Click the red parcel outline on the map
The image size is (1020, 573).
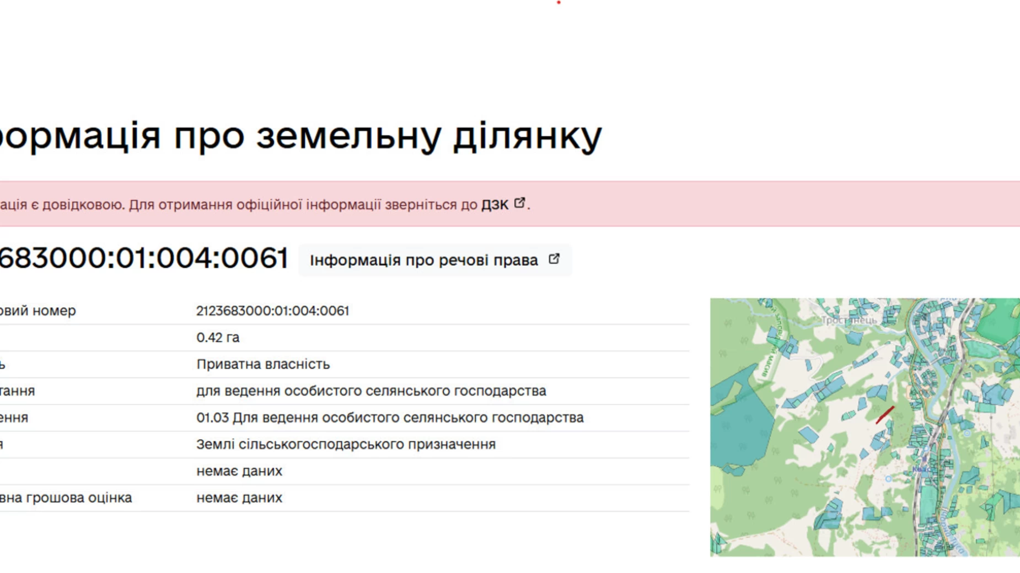pos(885,415)
